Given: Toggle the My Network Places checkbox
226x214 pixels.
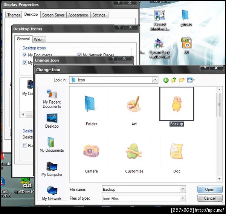Looking at the screenshot, I should [79, 54].
